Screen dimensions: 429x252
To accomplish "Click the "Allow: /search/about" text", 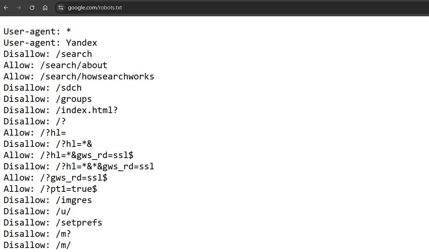I will tap(55, 65).
